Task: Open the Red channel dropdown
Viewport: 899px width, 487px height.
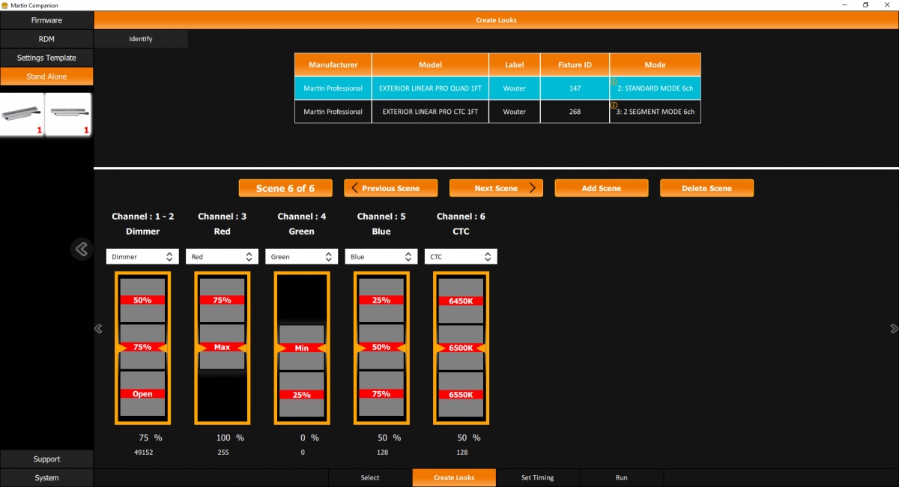Action: pos(222,257)
